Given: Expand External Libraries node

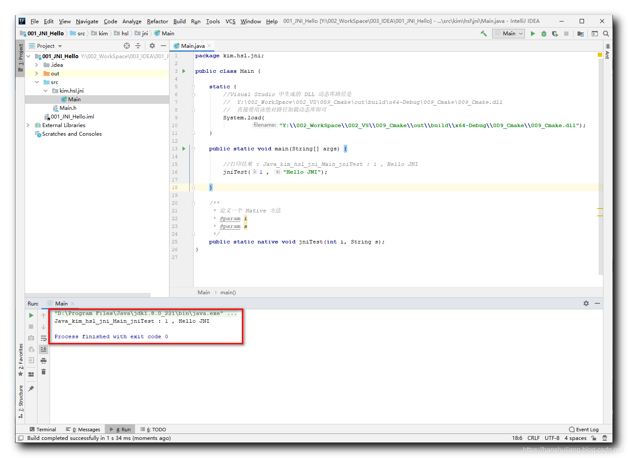Looking at the screenshot, I should pyautogui.click(x=28, y=125).
